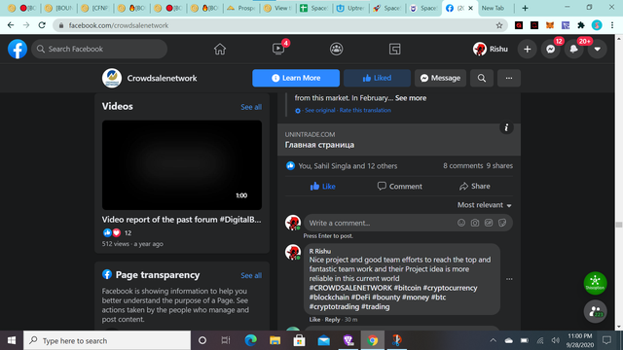This screenshot has height=350, width=623.
Task: Click the Facebook logo icon
Action: pyautogui.click(x=18, y=50)
